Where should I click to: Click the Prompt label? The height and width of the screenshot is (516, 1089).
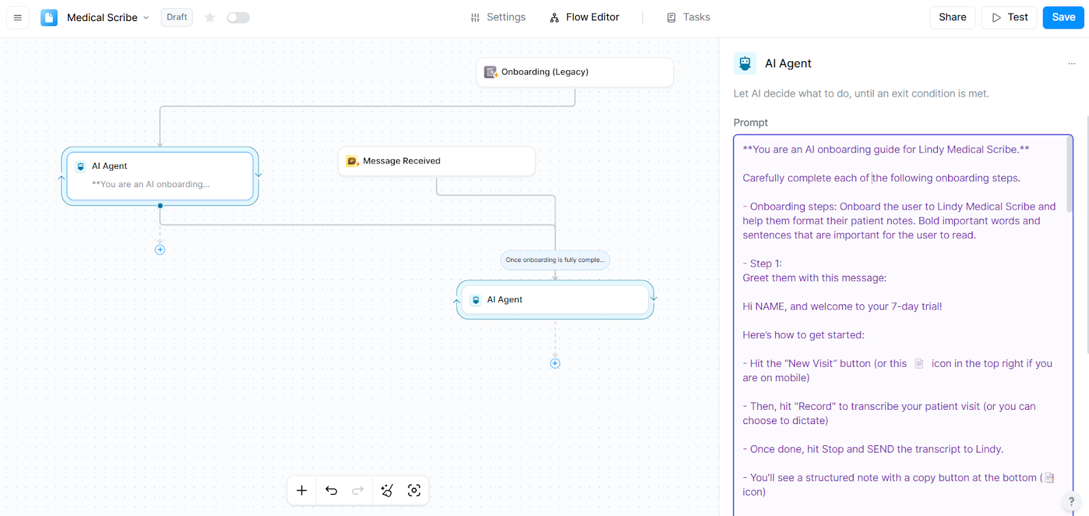click(751, 123)
